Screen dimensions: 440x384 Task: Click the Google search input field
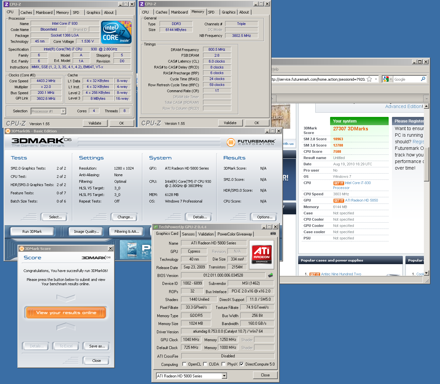click(x=406, y=79)
